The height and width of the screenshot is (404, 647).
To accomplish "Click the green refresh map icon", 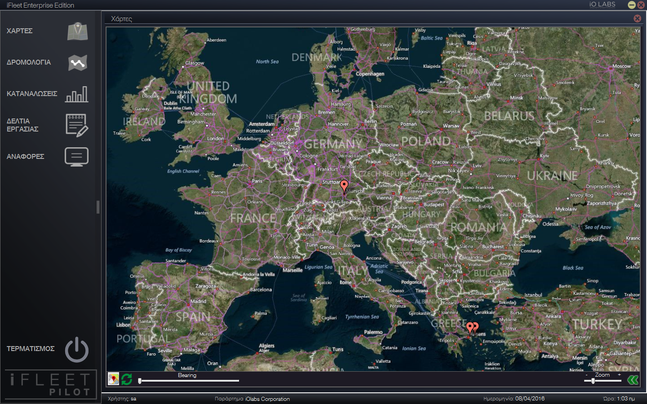I will click(x=127, y=379).
